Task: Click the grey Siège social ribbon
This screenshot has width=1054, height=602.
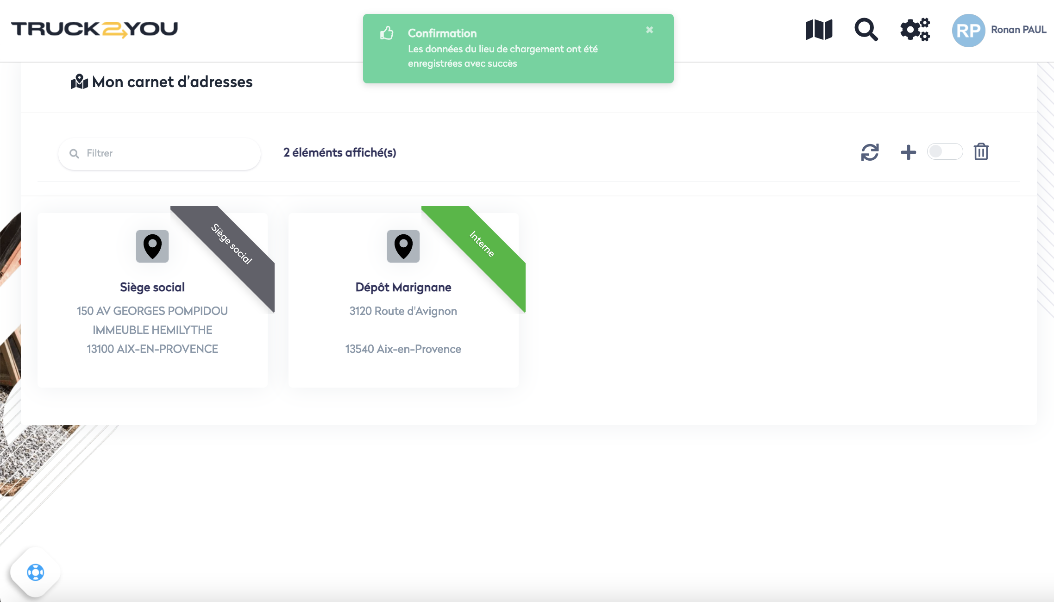Action: [232, 244]
